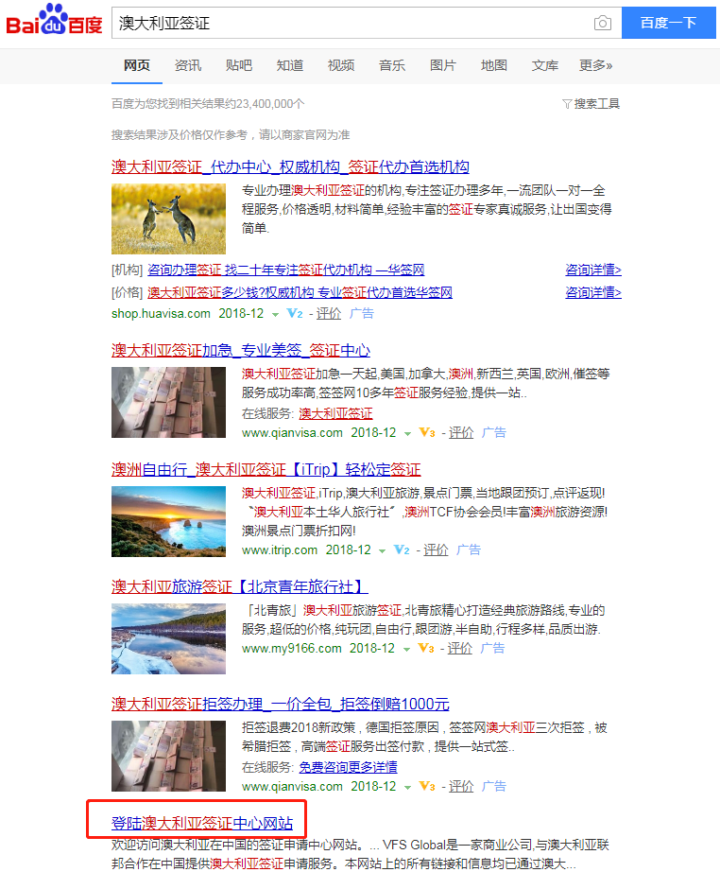
Task: Click 评价 in 澳大利亚签证加急 result
Action: 461,432
